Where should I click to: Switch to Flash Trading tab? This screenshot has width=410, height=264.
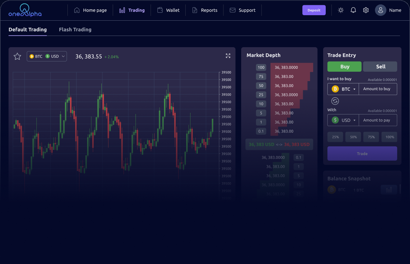click(x=75, y=29)
